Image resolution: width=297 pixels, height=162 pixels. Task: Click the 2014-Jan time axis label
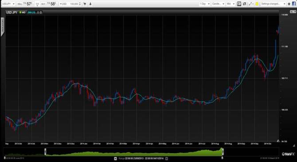point(83,144)
